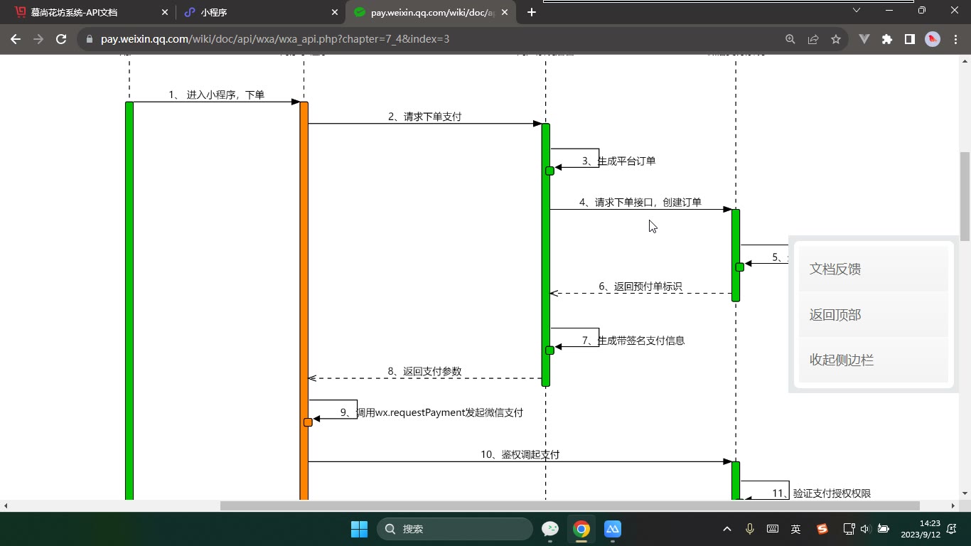Reload the WeChat Pay documentation page
971x546 pixels.
click(61, 39)
